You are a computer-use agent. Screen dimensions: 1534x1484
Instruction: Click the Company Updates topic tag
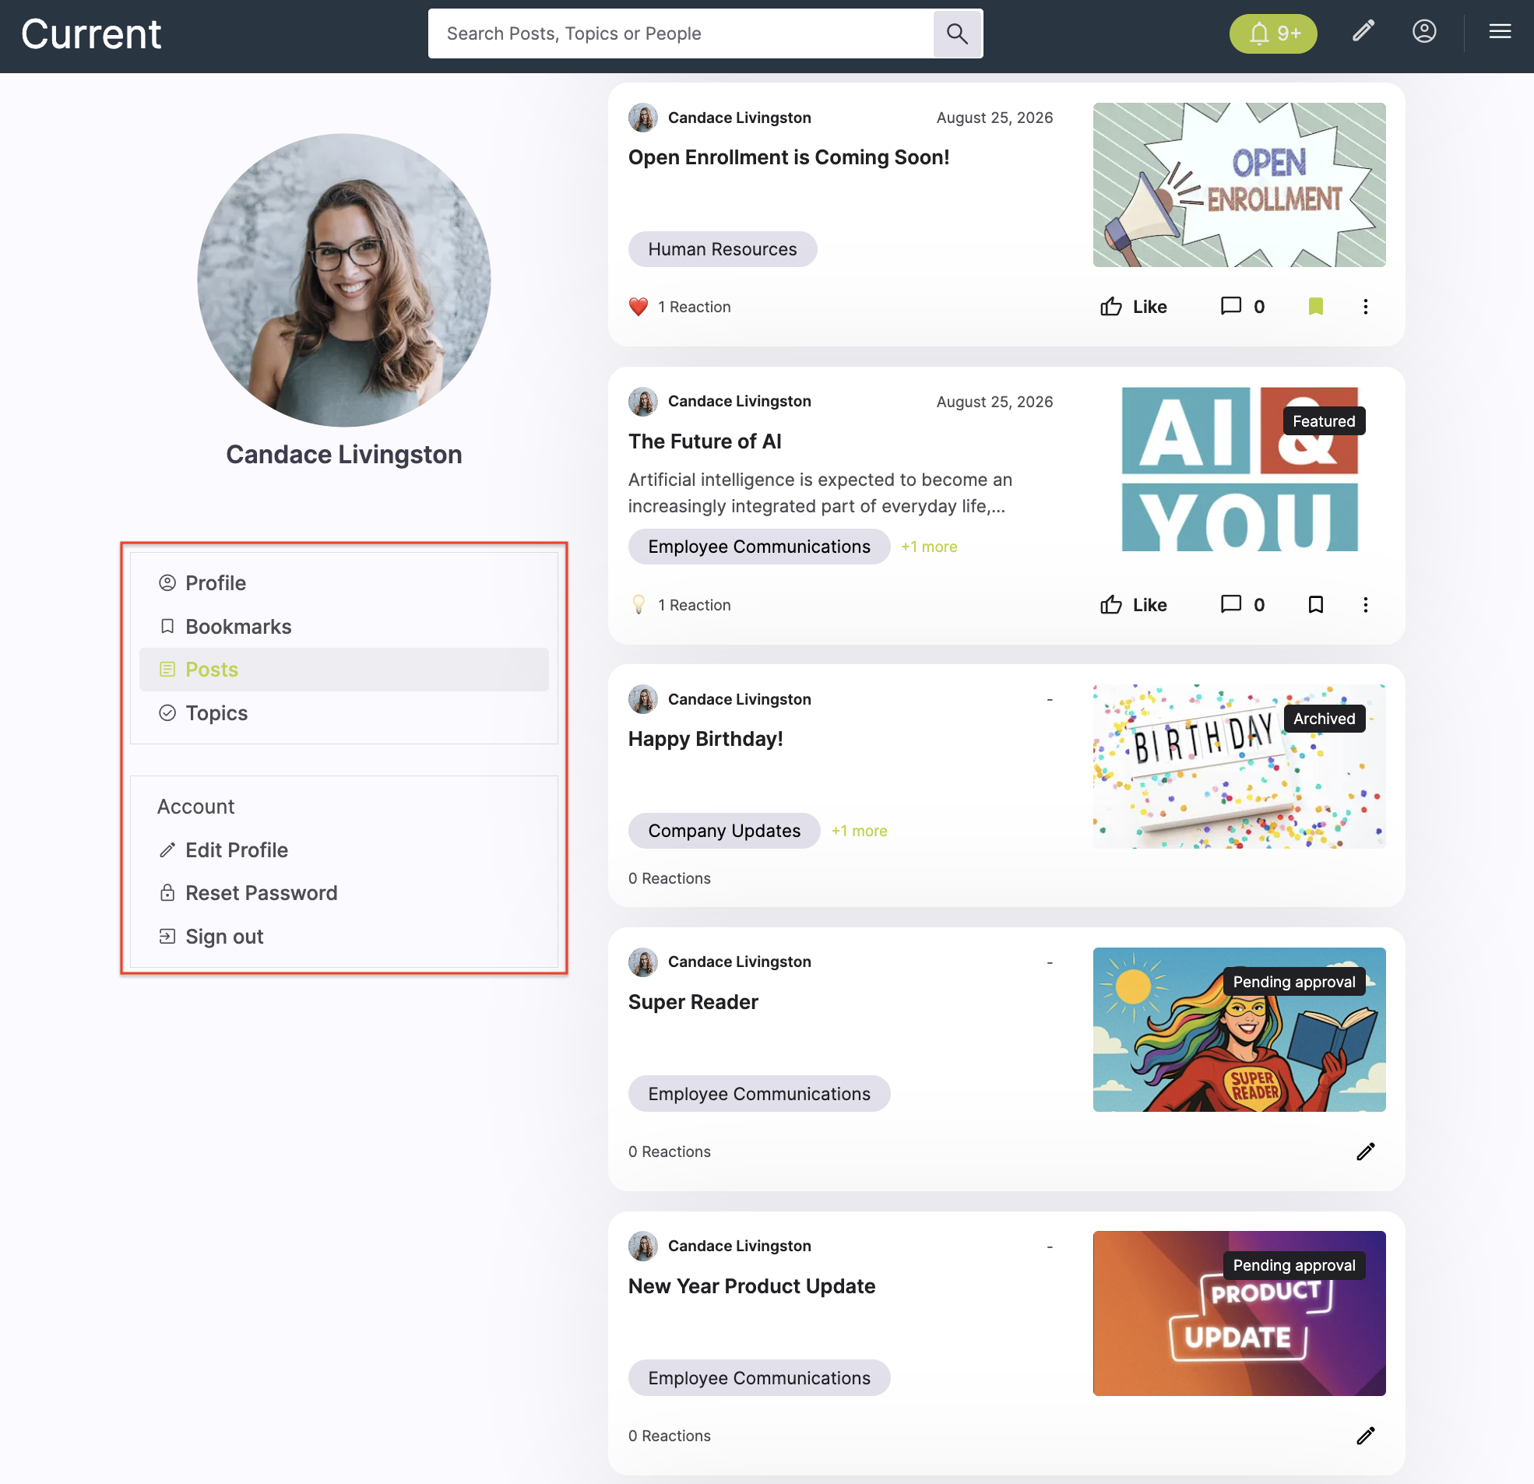point(724,831)
